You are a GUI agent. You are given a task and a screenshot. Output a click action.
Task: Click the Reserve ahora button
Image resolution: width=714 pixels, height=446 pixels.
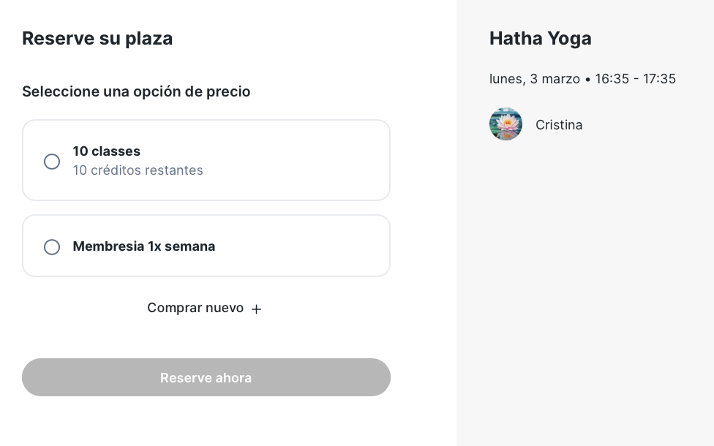[206, 377]
